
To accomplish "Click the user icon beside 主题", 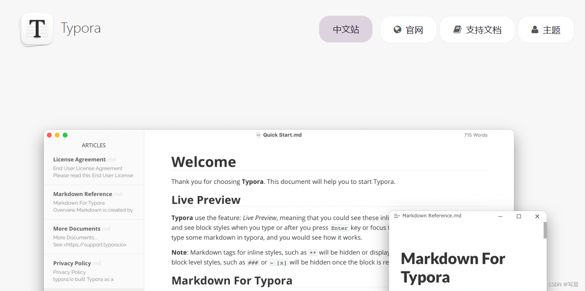I will click(x=535, y=30).
